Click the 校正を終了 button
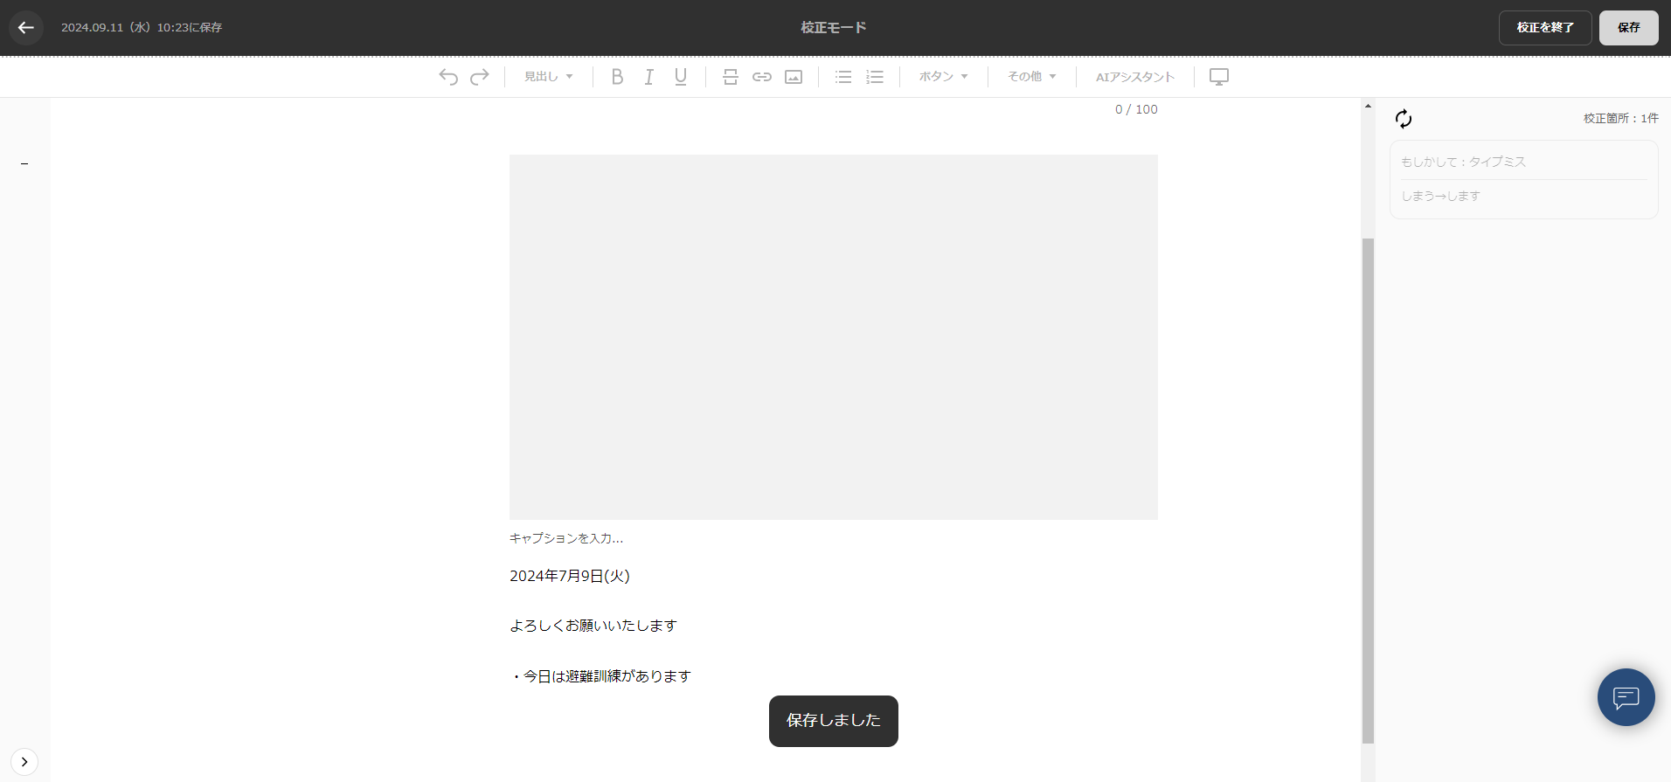The height and width of the screenshot is (782, 1671). (x=1544, y=28)
